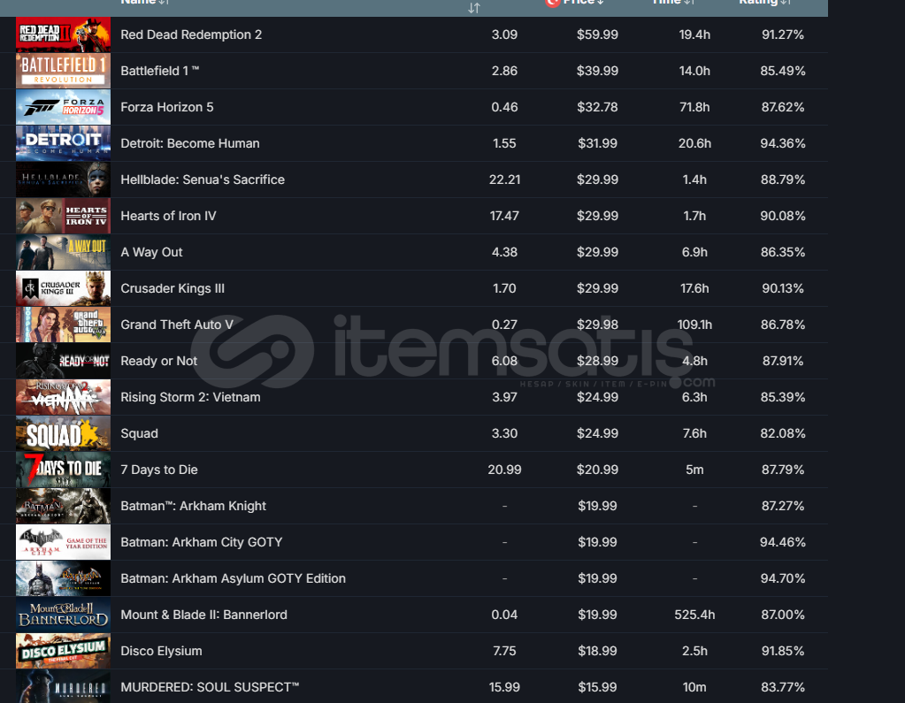Select the Hearts of Iron IV cover image
The height and width of the screenshot is (703, 905).
63,217
